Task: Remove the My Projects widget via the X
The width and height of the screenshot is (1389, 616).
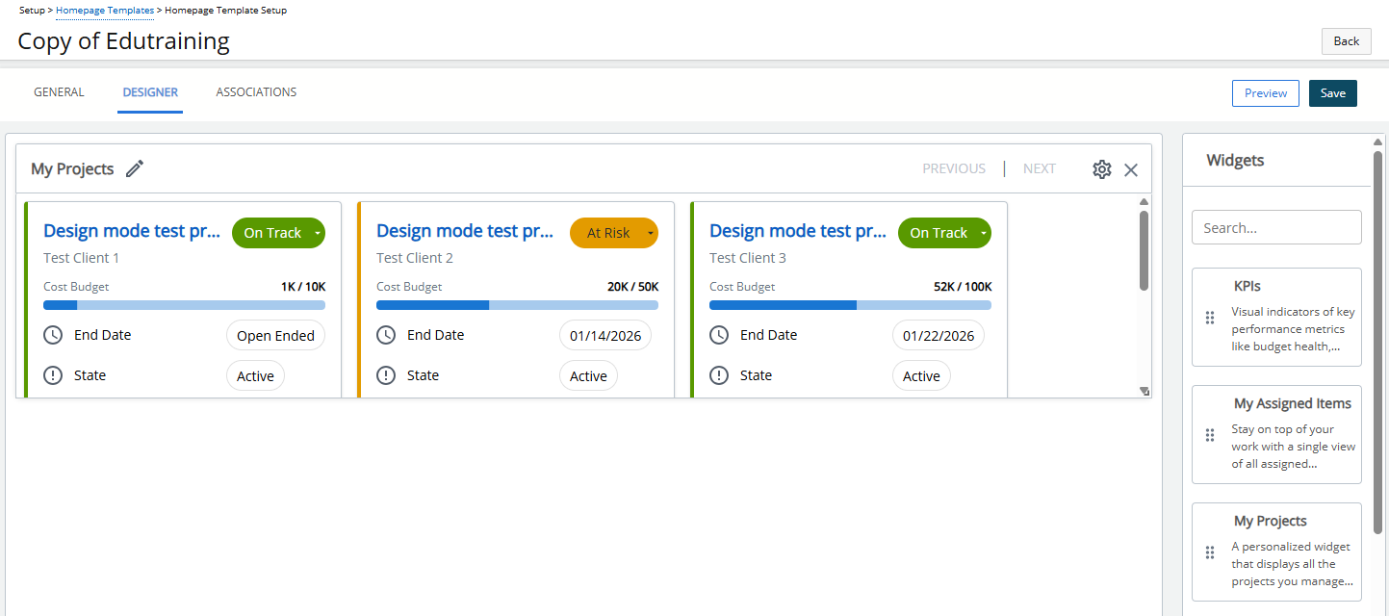Action: 1131,168
